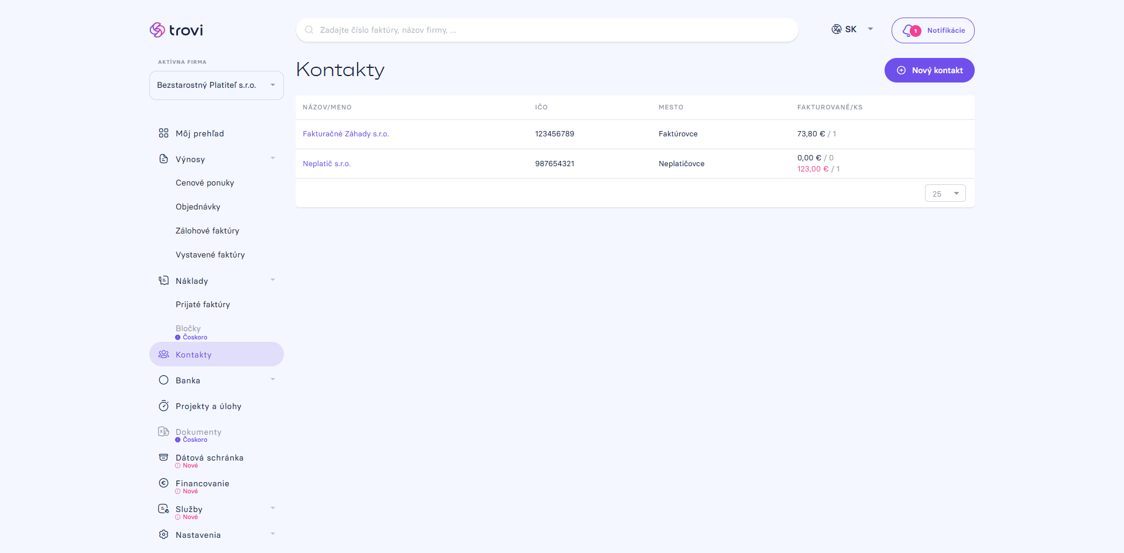Click the Kontakty people icon
Viewport: 1124px width, 553px height.
coord(163,355)
